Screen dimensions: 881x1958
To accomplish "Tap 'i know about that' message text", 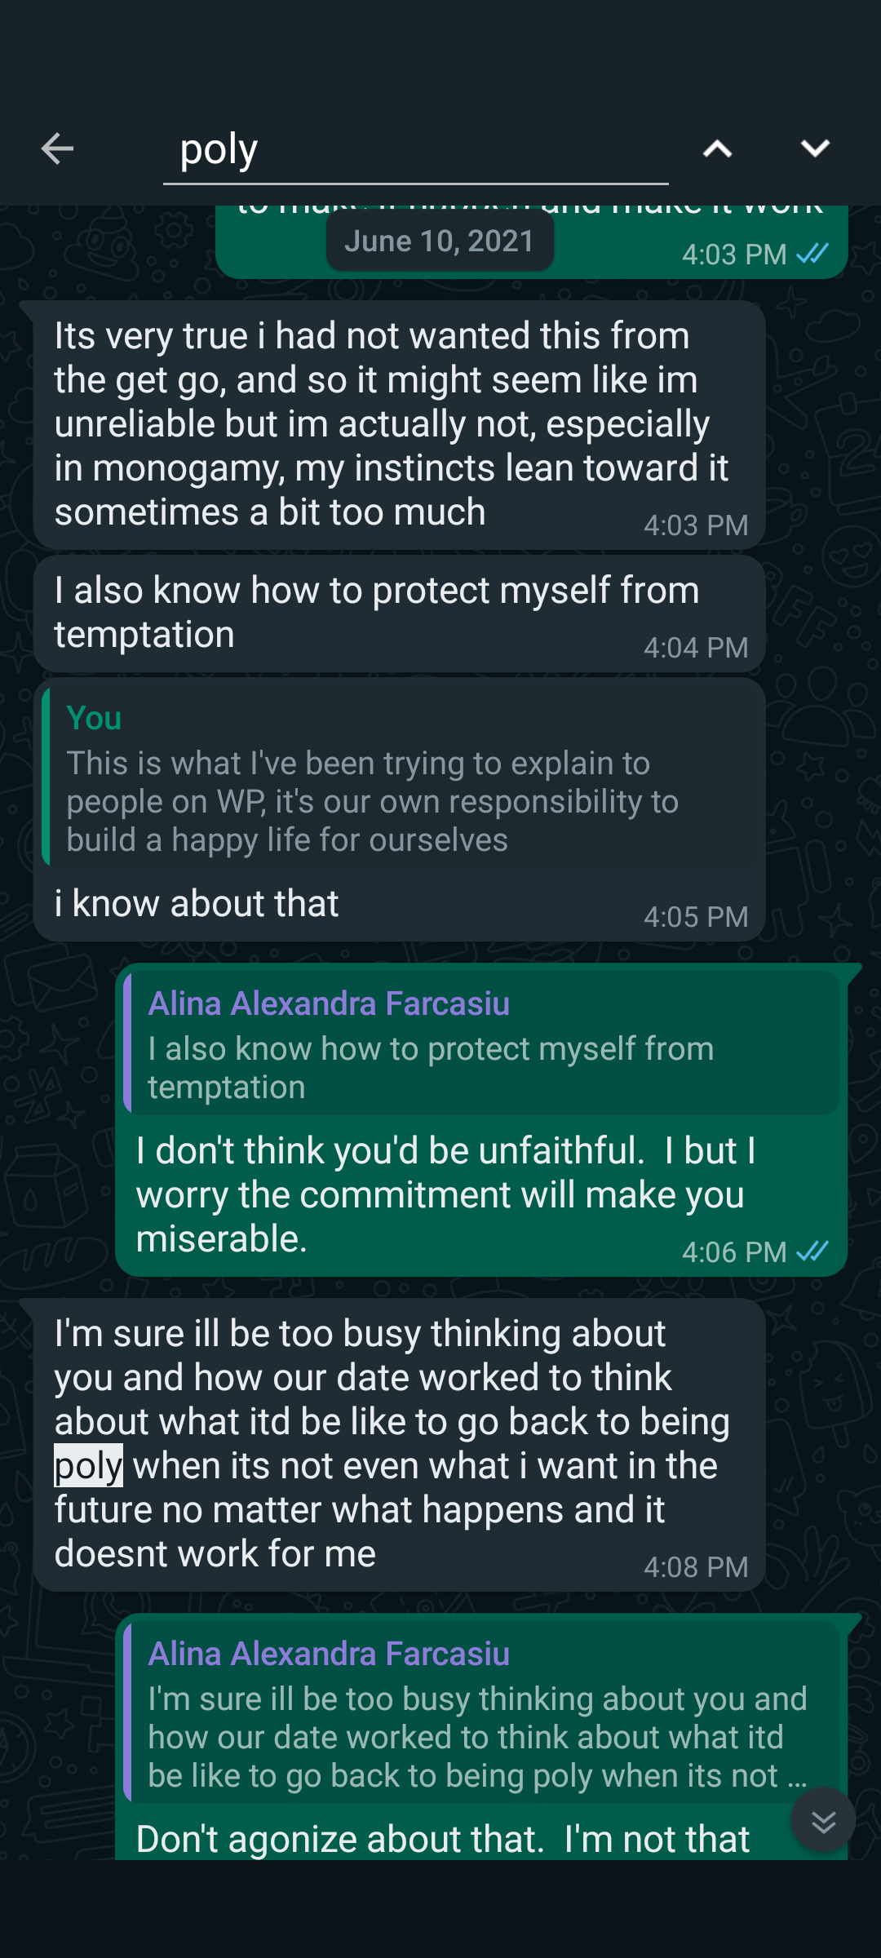I will point(197,904).
